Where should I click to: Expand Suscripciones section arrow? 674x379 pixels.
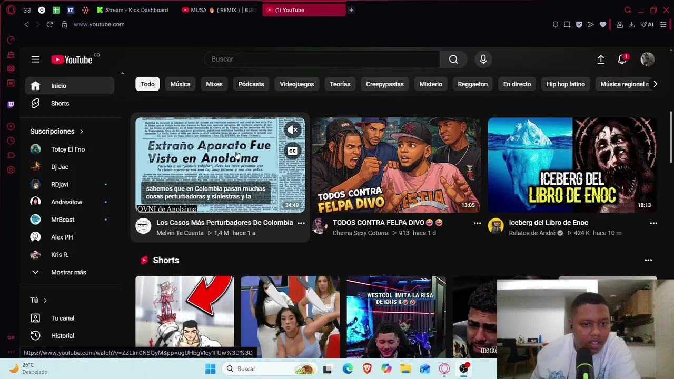tap(81, 131)
